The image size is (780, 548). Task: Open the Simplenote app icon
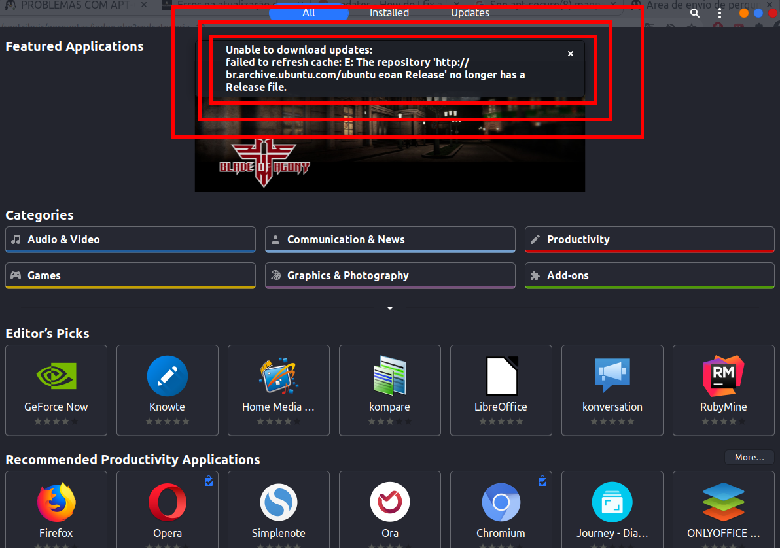[x=279, y=502]
